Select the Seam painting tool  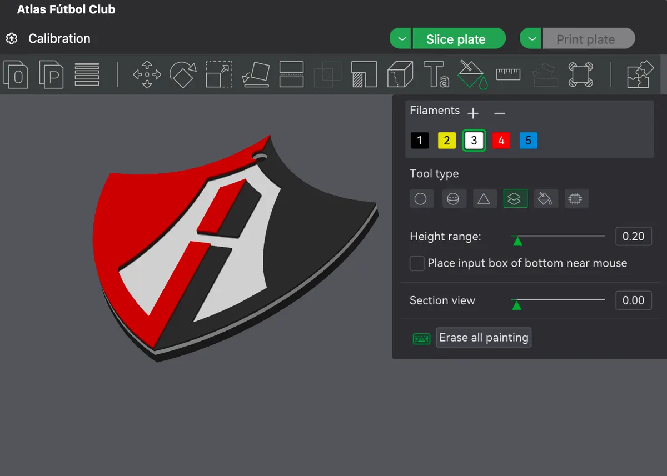coord(400,74)
